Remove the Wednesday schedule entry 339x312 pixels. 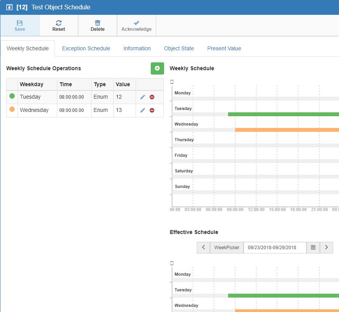(152, 110)
